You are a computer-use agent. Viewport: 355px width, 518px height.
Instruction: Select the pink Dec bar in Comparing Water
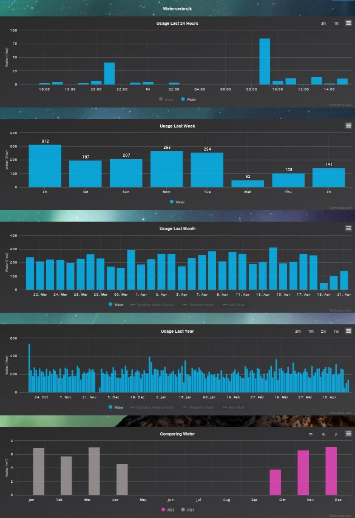click(331, 471)
